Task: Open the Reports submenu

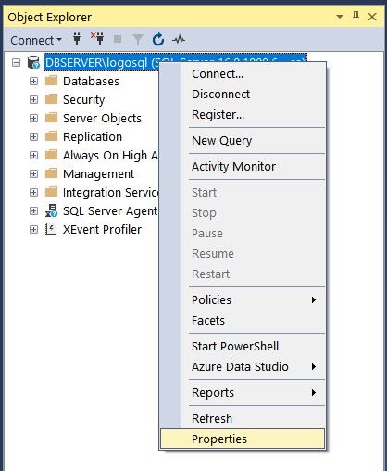Action: click(x=243, y=393)
